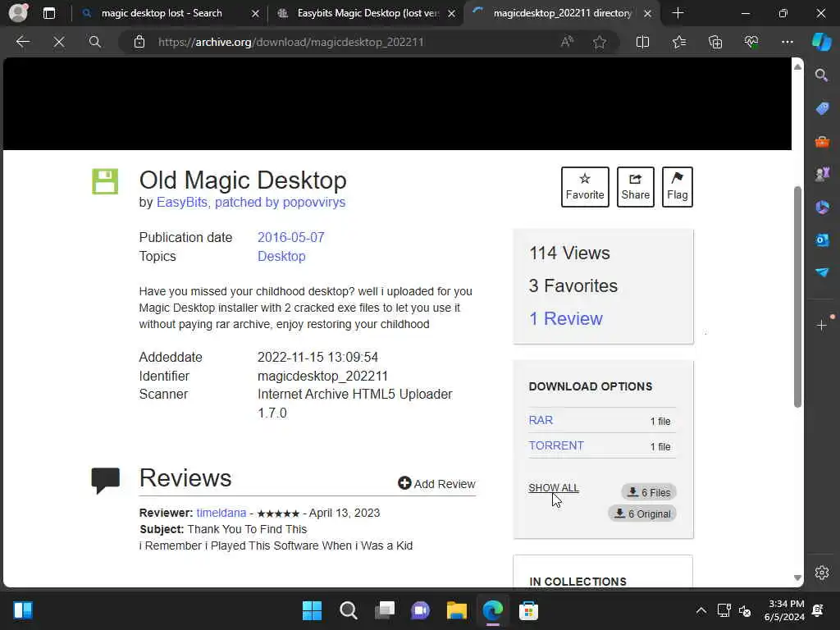Open sidebar Games chess icon

(822, 174)
